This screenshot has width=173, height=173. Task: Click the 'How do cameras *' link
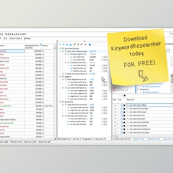[x=153, y=86]
